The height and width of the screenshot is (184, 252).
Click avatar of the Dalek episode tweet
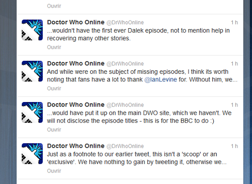tap(32, 30)
